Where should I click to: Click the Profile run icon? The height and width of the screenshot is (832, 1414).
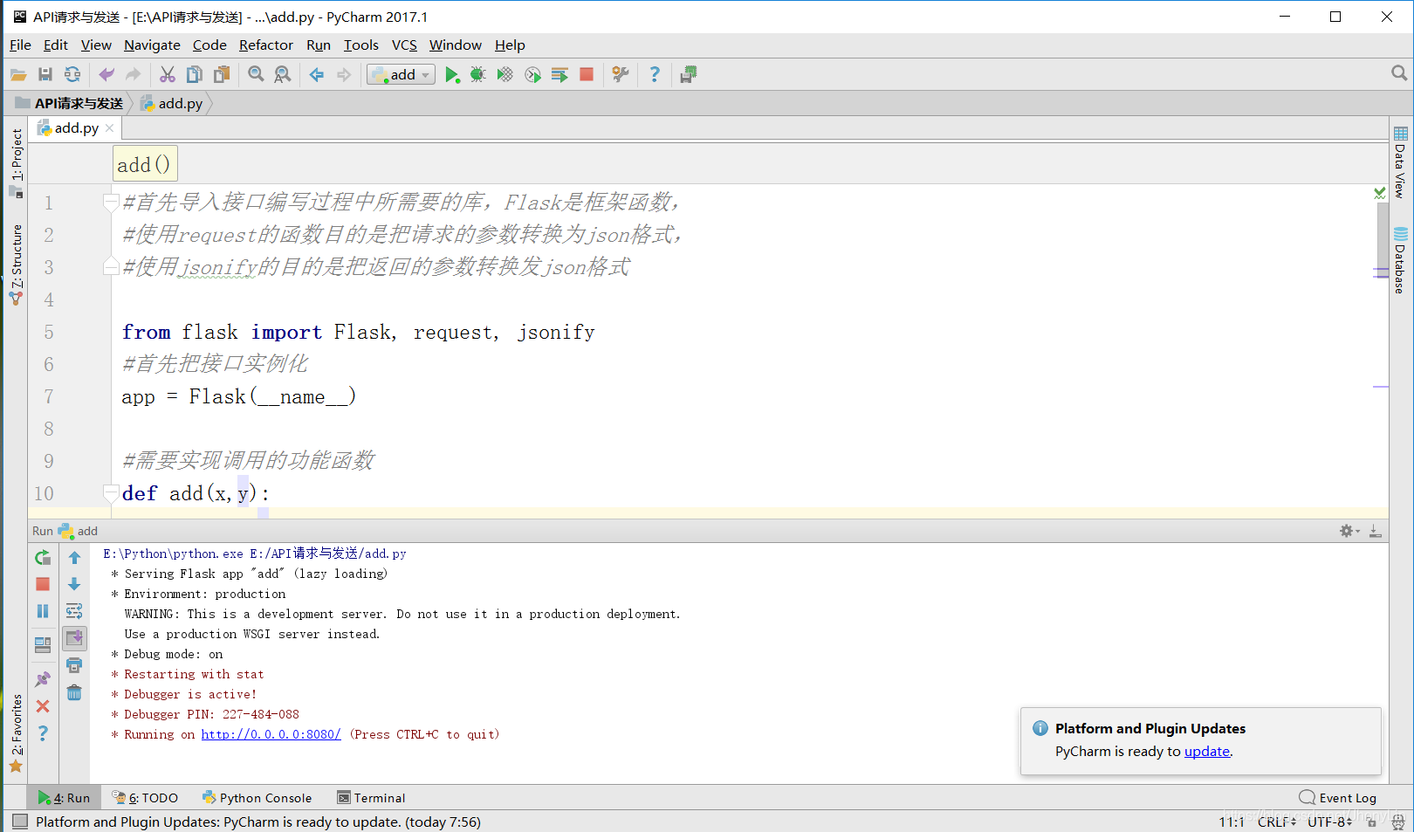click(532, 75)
